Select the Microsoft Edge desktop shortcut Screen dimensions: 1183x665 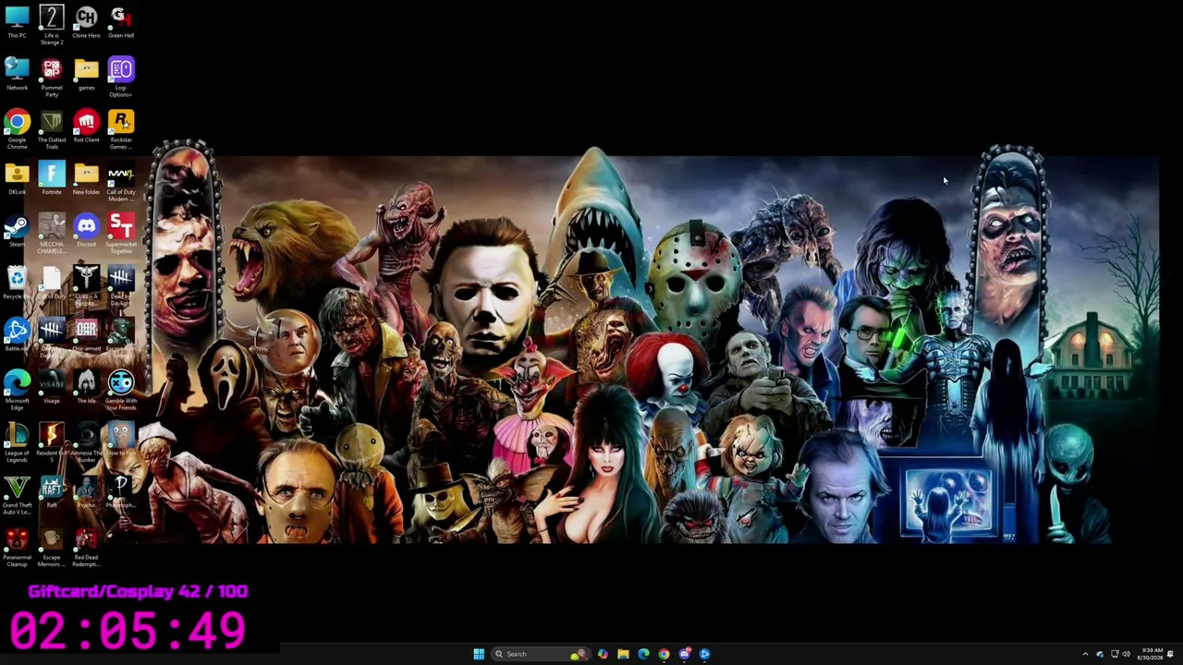(17, 390)
